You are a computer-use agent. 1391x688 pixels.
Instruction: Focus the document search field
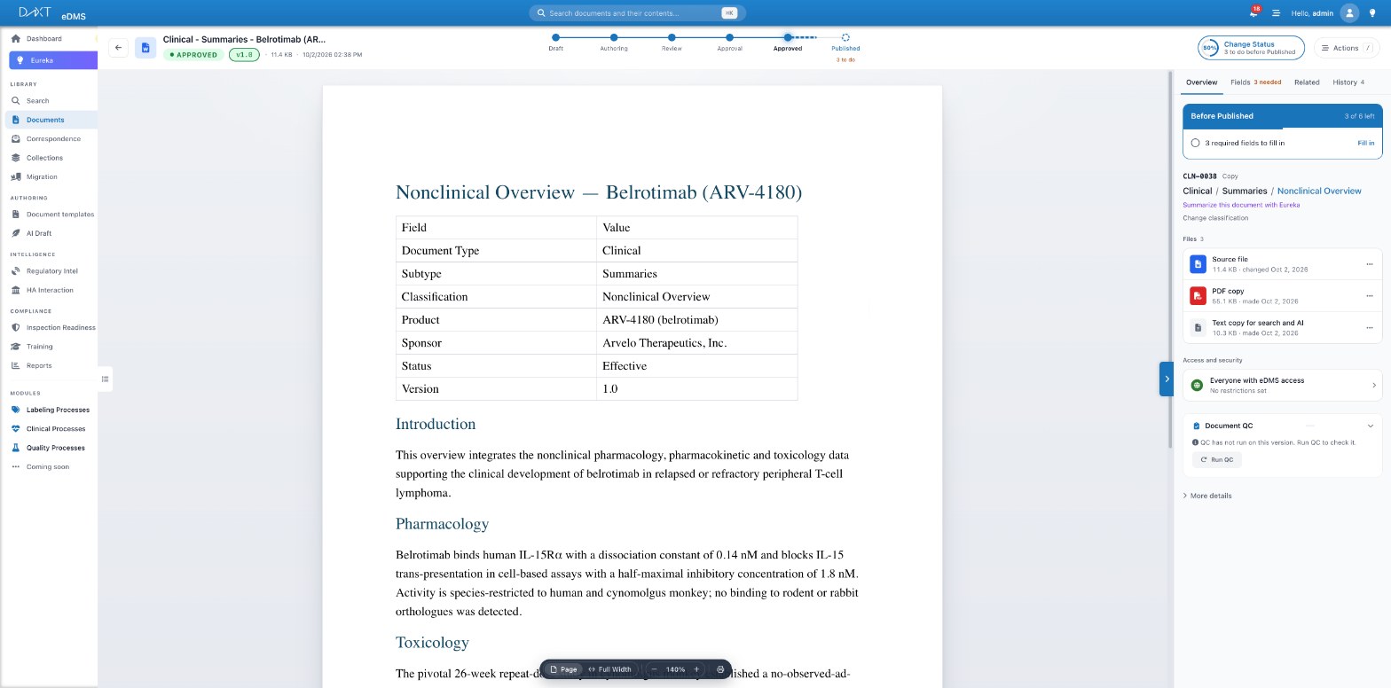[x=637, y=13]
